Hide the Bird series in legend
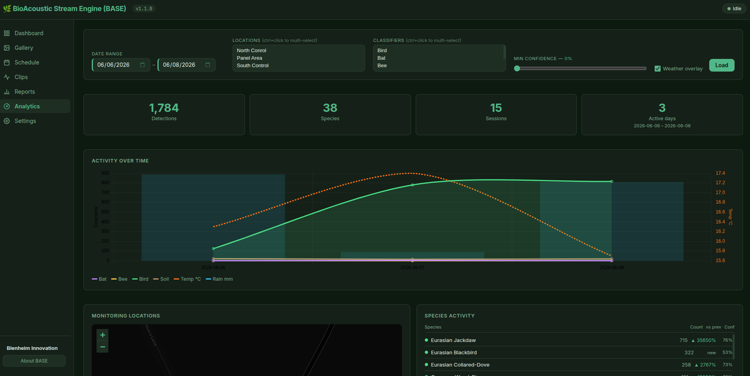The width and height of the screenshot is (750, 376). pyautogui.click(x=140, y=279)
